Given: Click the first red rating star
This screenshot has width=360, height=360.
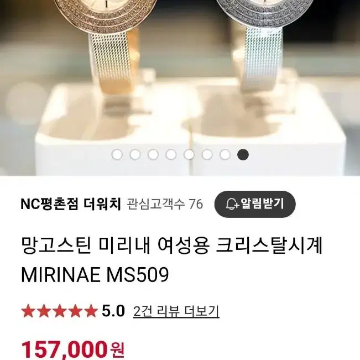Looking at the screenshot, I should 28,311.
